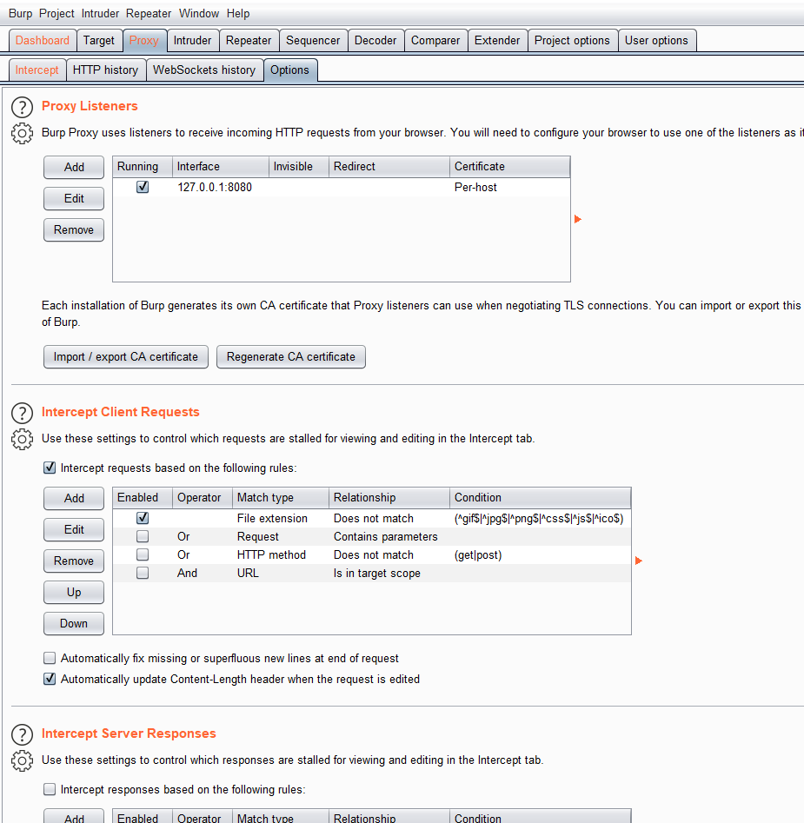Switch to the Target tab
Image resolution: width=804 pixels, height=823 pixels.
click(99, 41)
